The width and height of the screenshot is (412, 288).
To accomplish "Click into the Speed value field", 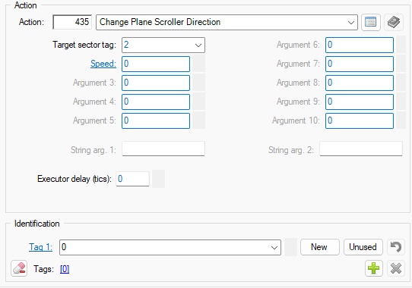I will pyautogui.click(x=156, y=64).
